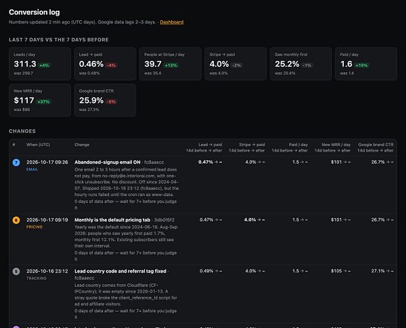Click the +12% badge on People at Stripe

(171, 65)
